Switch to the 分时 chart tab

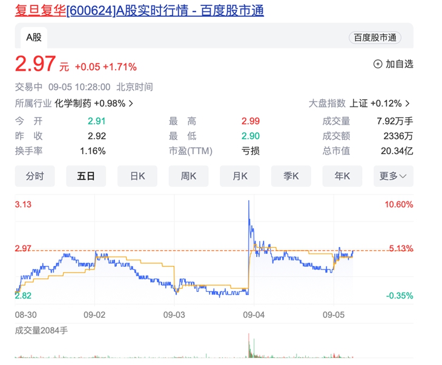tap(35, 176)
